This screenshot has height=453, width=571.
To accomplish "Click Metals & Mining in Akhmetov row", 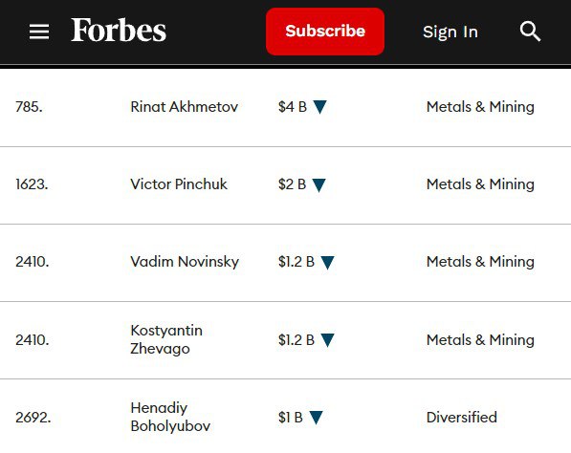I will pyautogui.click(x=480, y=107).
